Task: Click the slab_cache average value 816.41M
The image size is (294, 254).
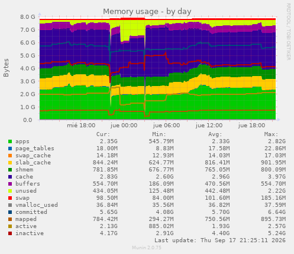Action: coord(217,163)
